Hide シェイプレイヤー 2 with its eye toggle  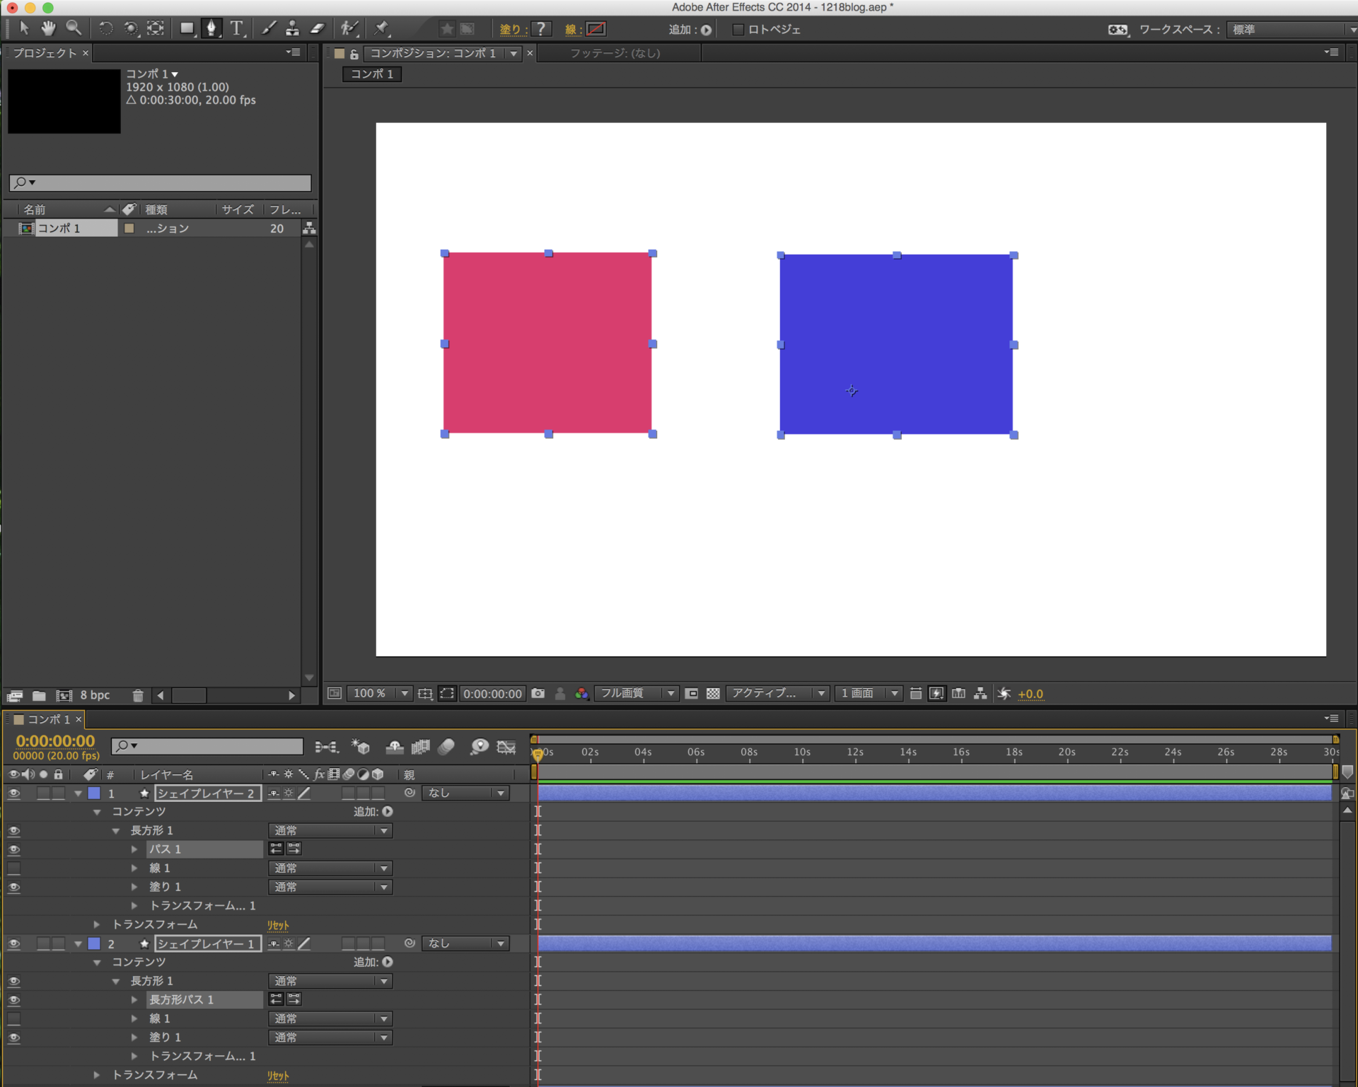pos(13,794)
